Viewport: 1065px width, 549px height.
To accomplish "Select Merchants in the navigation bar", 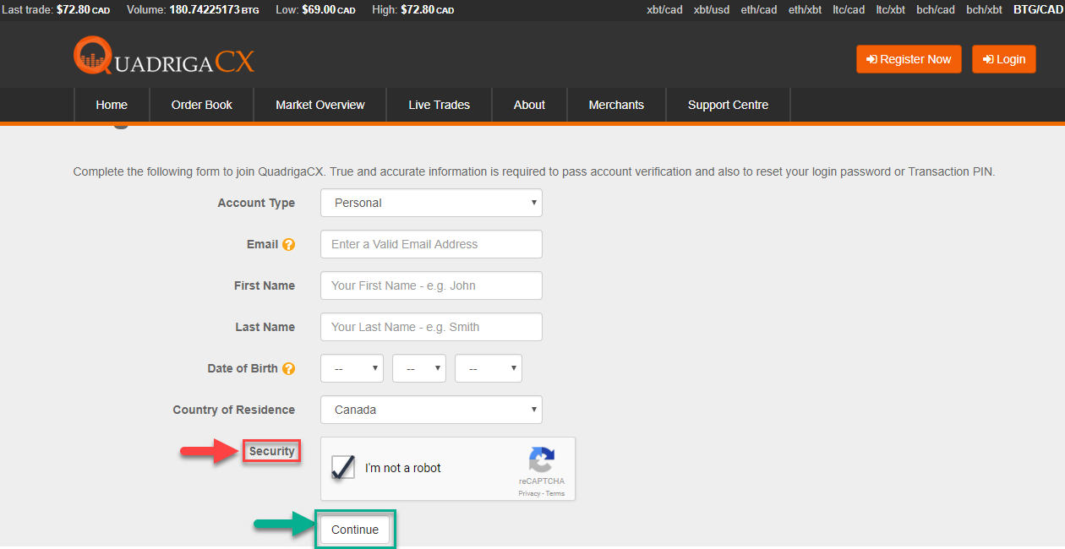I will (616, 105).
